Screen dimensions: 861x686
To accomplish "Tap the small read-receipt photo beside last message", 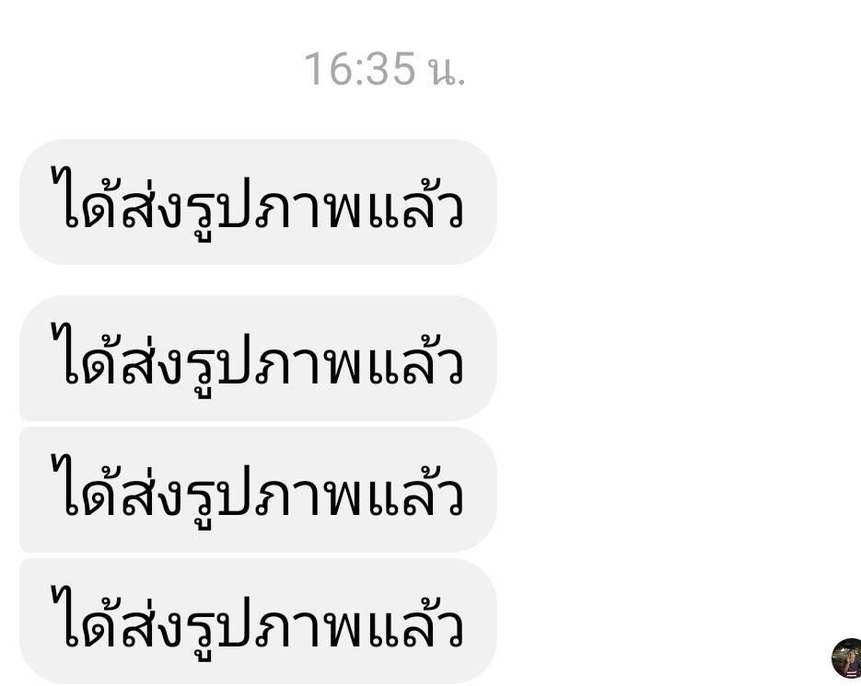I will (x=846, y=658).
